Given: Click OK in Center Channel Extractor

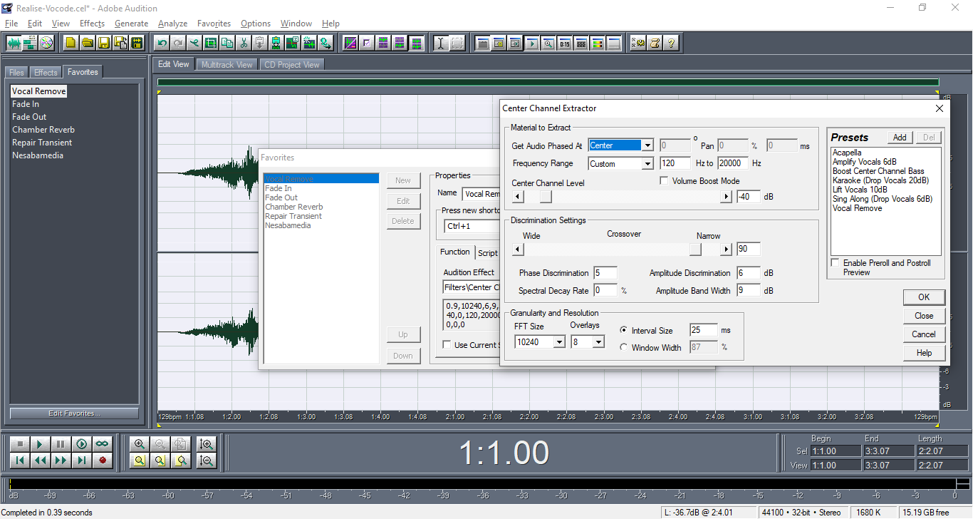Looking at the screenshot, I should click(924, 297).
